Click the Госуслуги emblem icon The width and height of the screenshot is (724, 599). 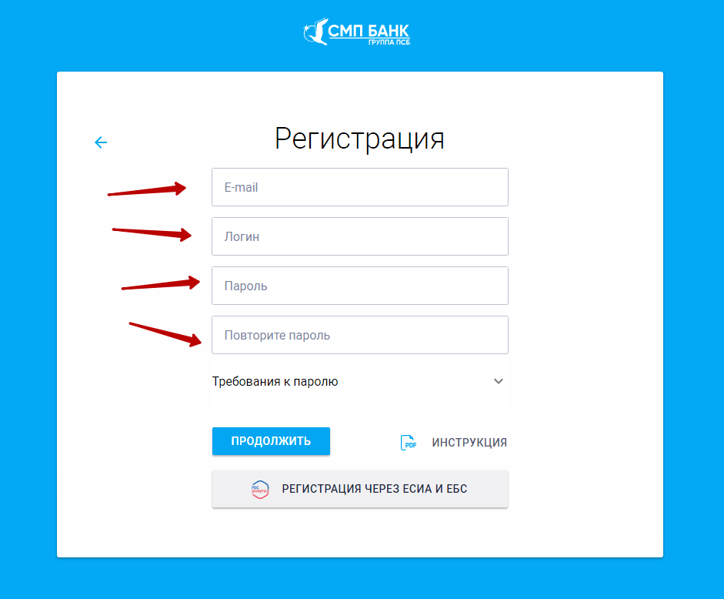pos(260,489)
